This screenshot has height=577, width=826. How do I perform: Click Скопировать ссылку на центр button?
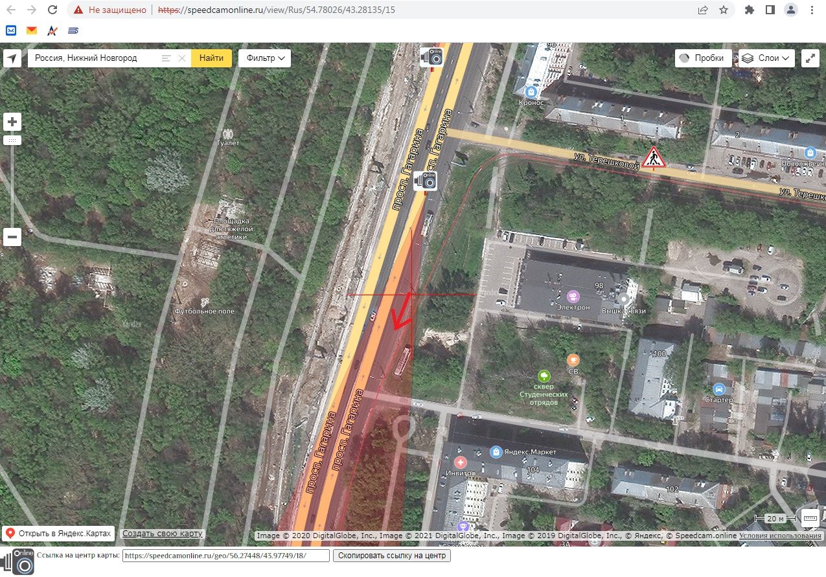[392, 556]
